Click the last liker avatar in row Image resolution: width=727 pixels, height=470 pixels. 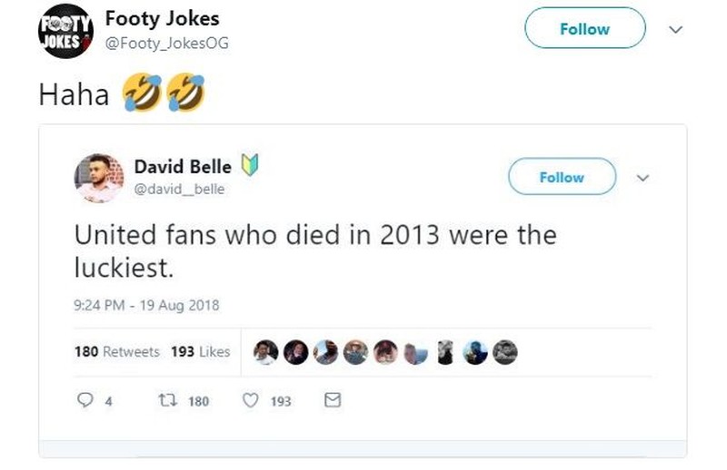(x=506, y=353)
